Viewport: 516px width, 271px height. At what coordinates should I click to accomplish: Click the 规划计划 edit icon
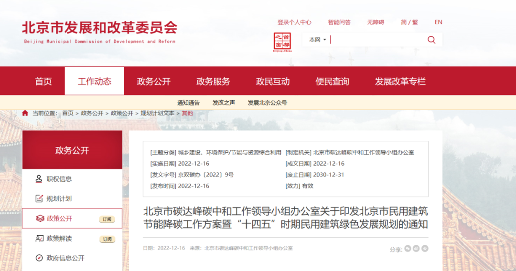coord(39,198)
